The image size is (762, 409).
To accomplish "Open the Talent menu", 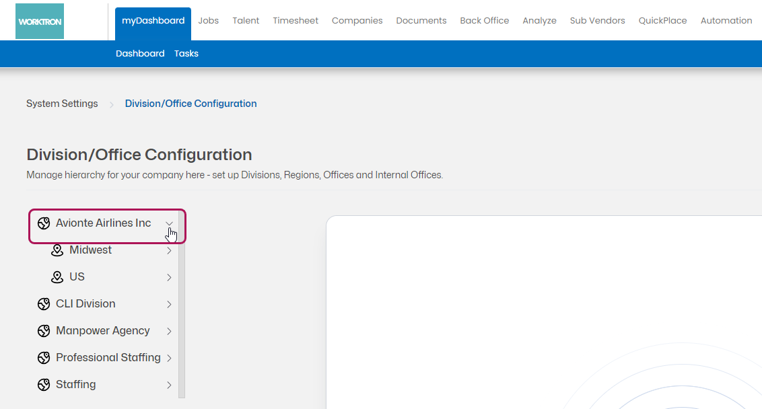I will 246,21.
